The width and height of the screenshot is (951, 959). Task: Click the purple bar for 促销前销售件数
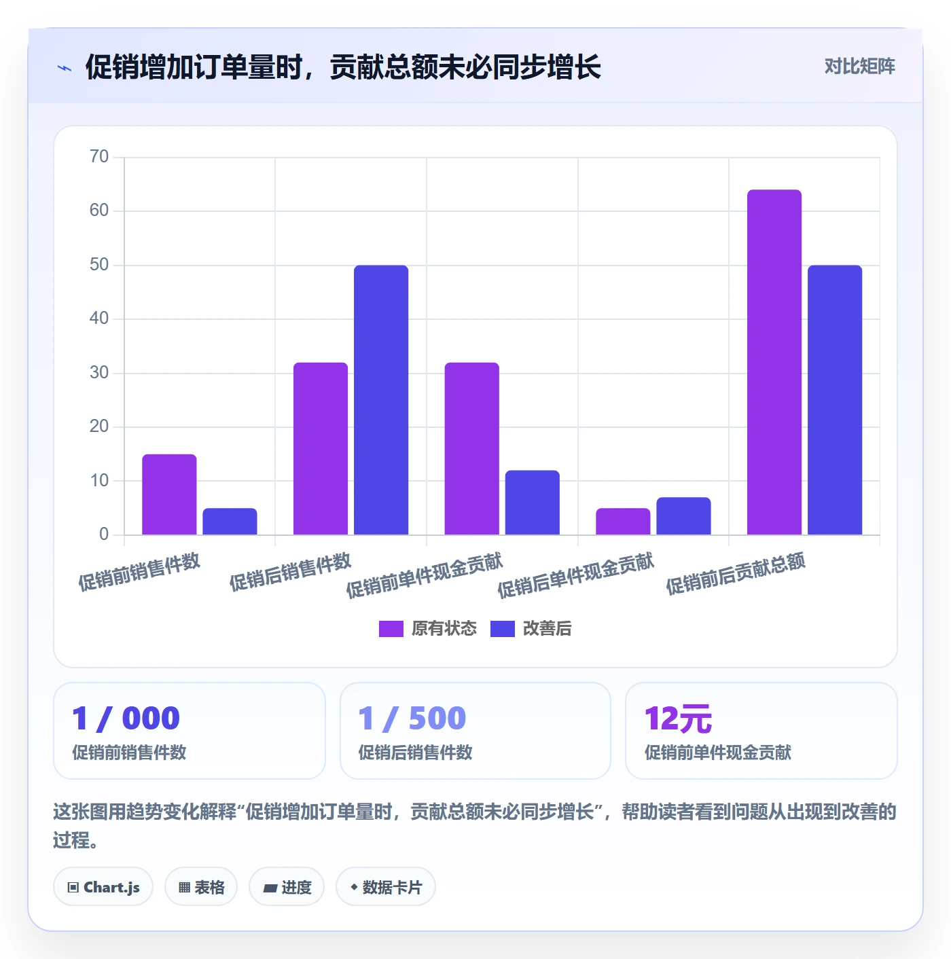coord(169,494)
